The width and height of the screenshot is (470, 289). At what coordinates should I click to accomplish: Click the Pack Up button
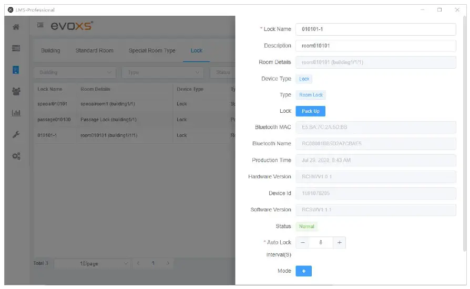tap(310, 111)
